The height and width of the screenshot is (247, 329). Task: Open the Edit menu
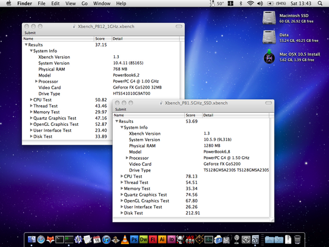[x=55, y=4]
